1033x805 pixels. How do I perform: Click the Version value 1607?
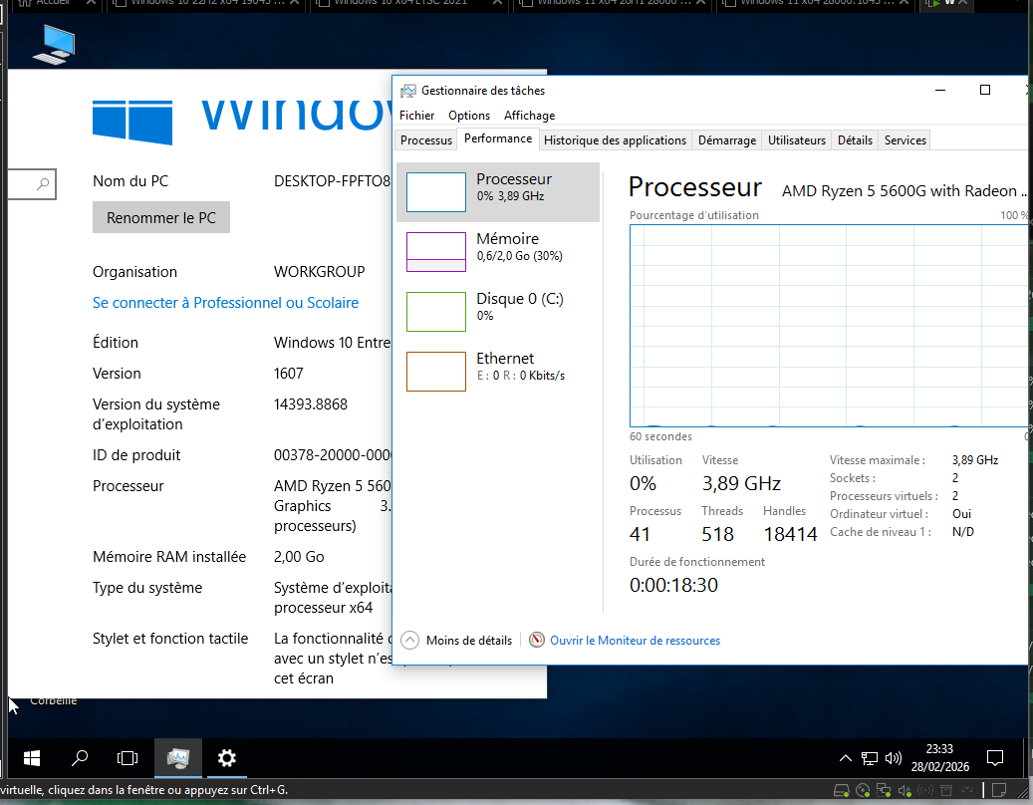(x=289, y=374)
